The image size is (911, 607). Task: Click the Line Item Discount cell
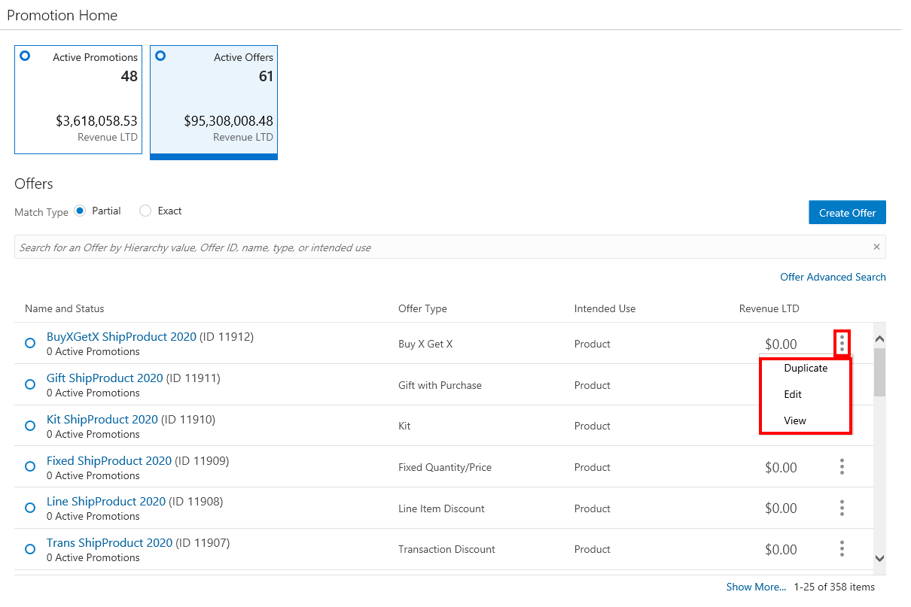point(441,508)
